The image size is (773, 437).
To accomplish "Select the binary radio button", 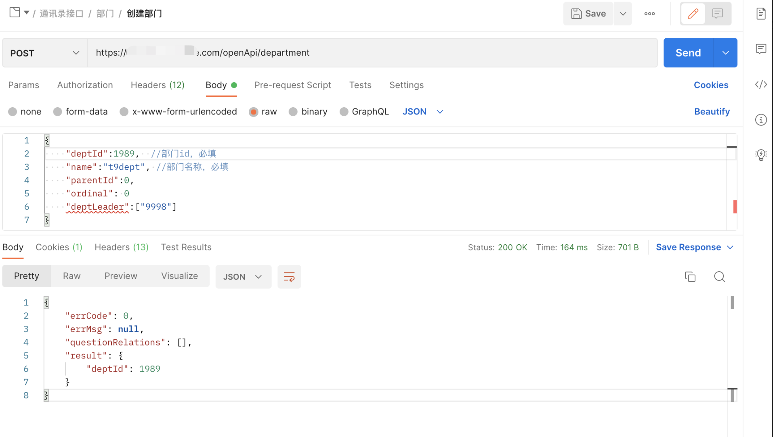I will coord(293,112).
